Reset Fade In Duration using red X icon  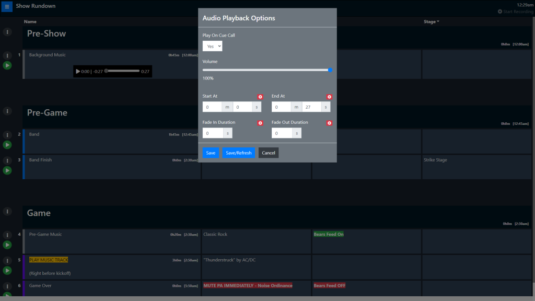tap(260, 123)
